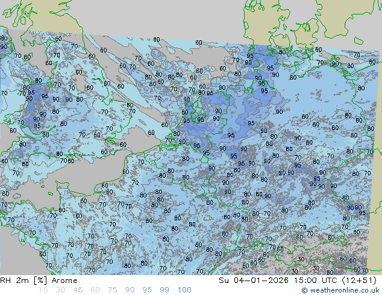This screenshot has height=295, width=382.
Task: Click the date 'Su 04-01-2026 15:00 UTC (12+51)'
Action: (298, 281)
